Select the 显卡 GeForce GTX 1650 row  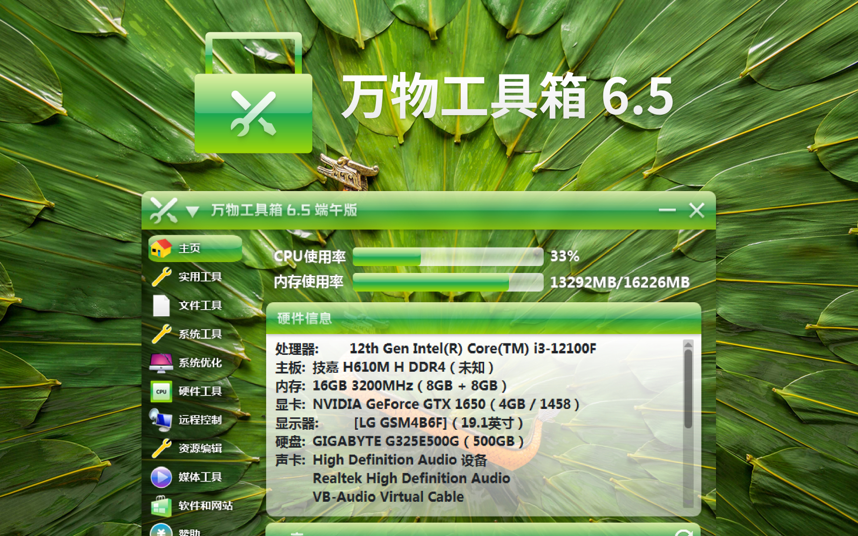click(x=427, y=404)
